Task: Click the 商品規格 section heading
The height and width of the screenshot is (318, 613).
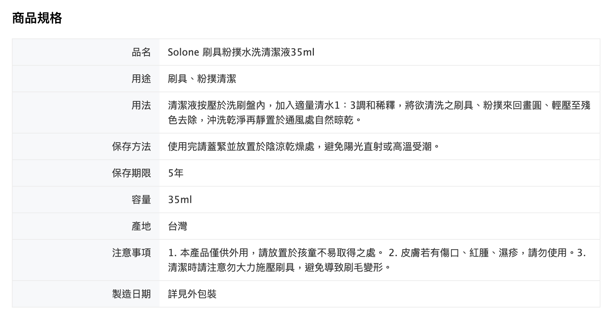Action: (37, 18)
